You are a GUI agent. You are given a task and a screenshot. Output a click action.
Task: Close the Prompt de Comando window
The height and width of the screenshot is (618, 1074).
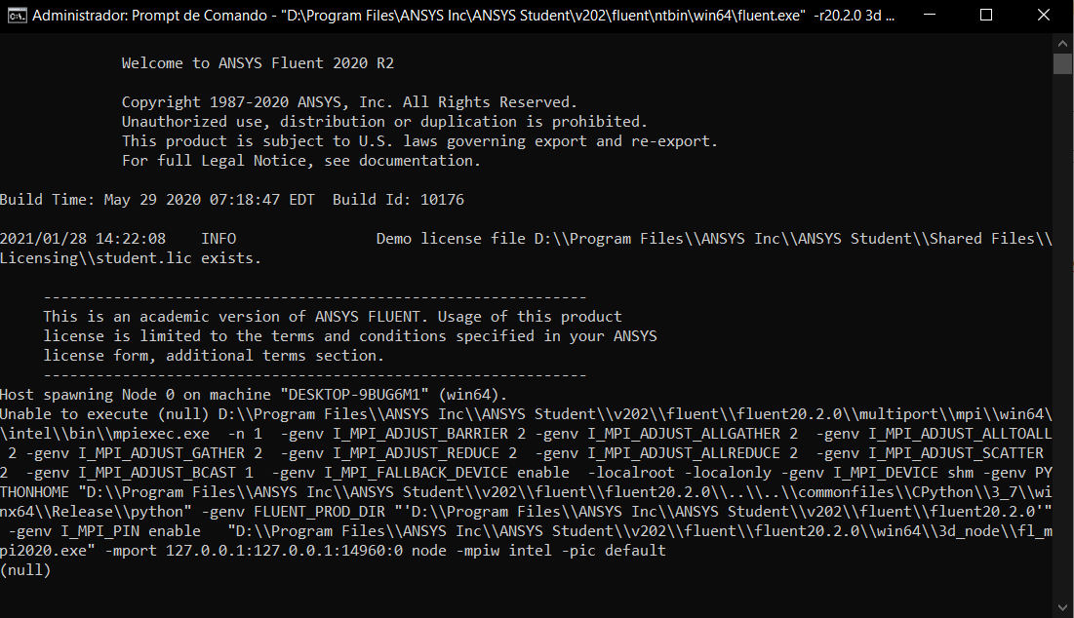(1043, 15)
